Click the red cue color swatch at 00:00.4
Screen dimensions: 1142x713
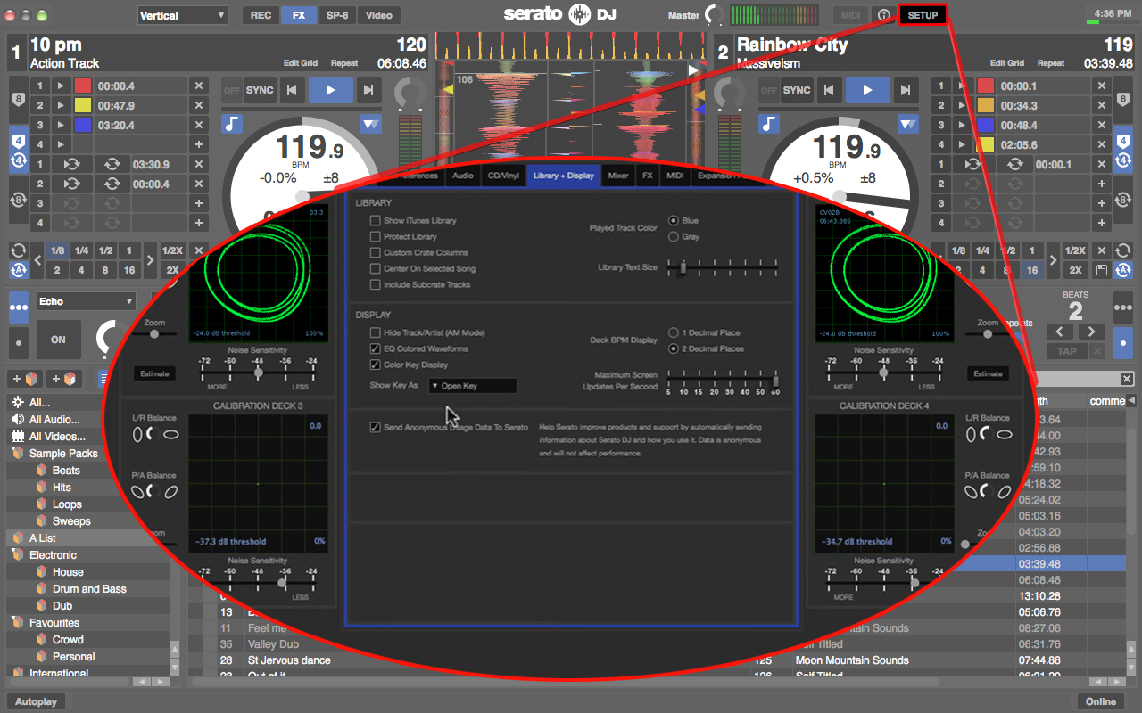83,86
